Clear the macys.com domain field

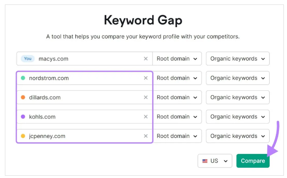pyautogui.click(x=146, y=59)
